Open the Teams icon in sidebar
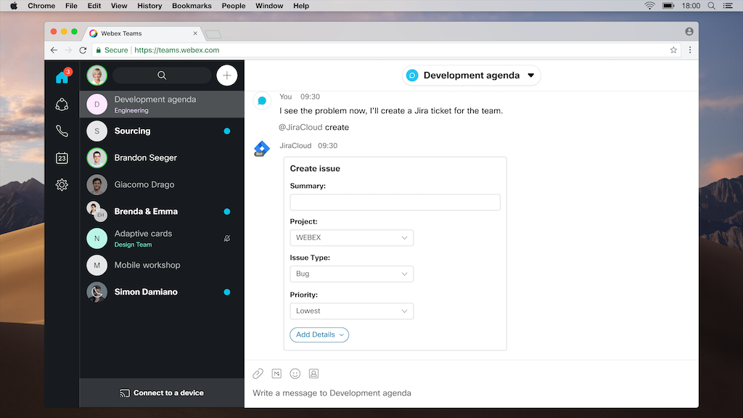This screenshot has width=743, height=418. 62,104
